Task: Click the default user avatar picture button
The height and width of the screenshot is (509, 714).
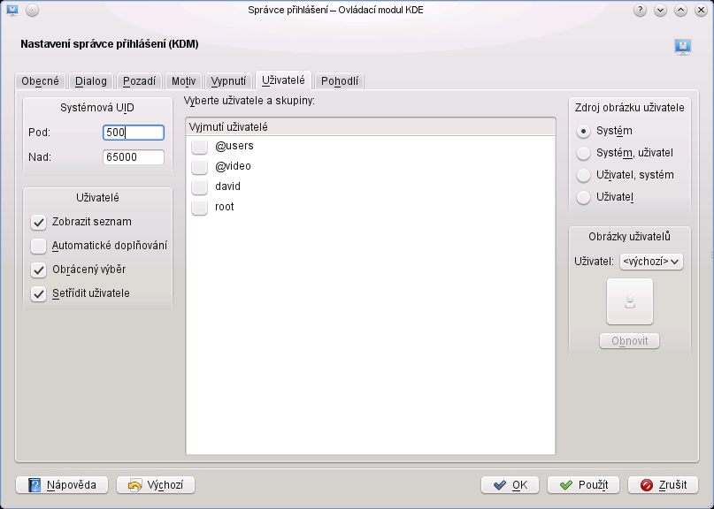Action: pos(630,301)
